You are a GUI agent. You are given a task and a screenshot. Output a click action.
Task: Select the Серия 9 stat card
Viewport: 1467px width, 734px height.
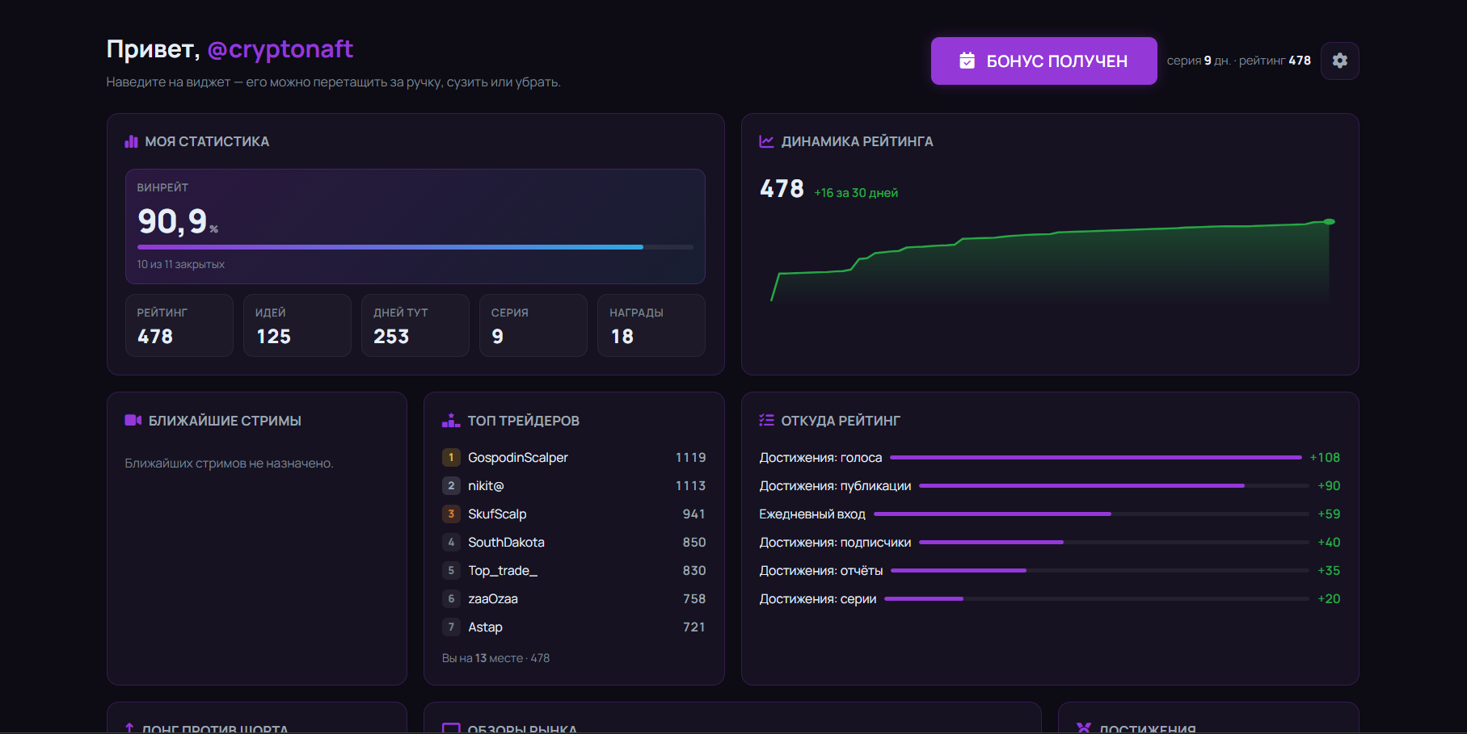pyautogui.click(x=533, y=325)
